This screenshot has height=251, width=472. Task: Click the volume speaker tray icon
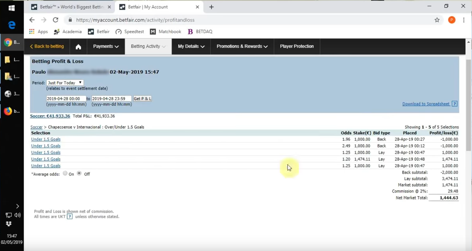pos(17,215)
